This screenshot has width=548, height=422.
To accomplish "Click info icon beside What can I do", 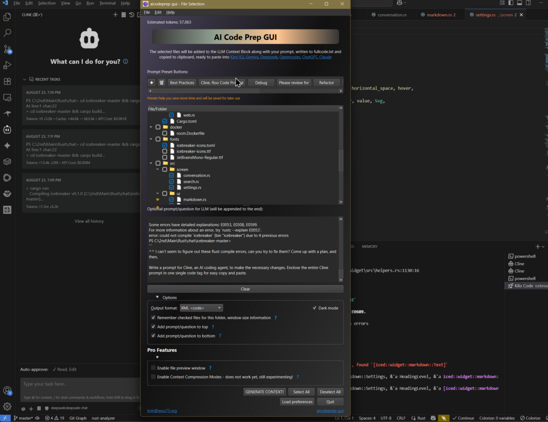I will coord(125,62).
